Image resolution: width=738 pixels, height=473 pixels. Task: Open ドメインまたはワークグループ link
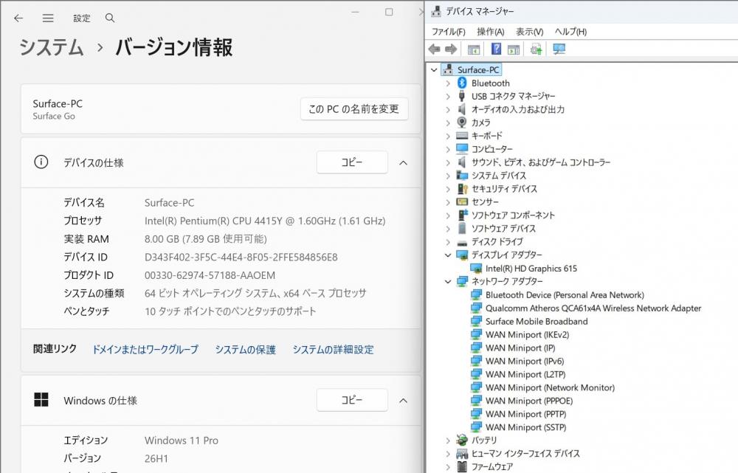145,350
